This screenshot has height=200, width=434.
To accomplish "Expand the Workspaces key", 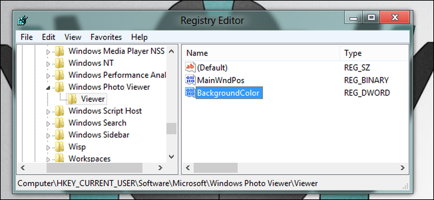I will [x=48, y=159].
